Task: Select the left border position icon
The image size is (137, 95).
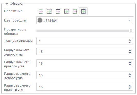Action: click(x=66, y=11)
